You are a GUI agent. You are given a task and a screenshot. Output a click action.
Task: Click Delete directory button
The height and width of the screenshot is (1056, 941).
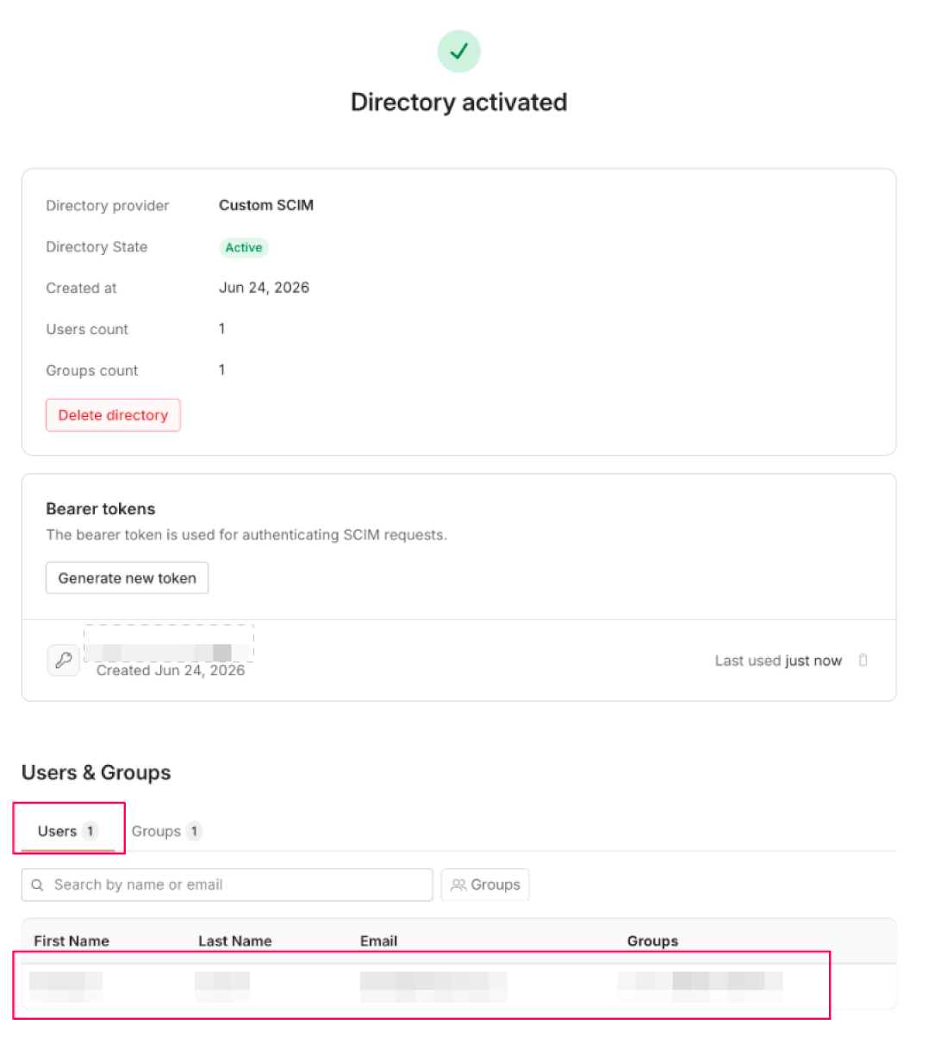113,415
